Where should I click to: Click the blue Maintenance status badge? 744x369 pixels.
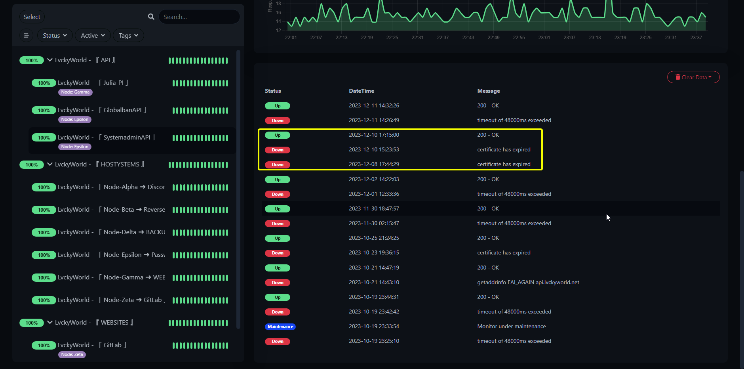tap(280, 327)
